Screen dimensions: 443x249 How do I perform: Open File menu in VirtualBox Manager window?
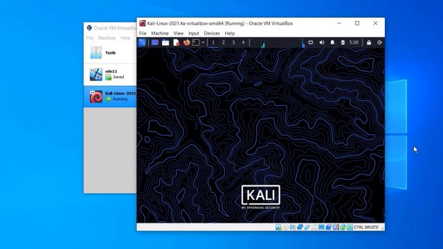(x=89, y=38)
